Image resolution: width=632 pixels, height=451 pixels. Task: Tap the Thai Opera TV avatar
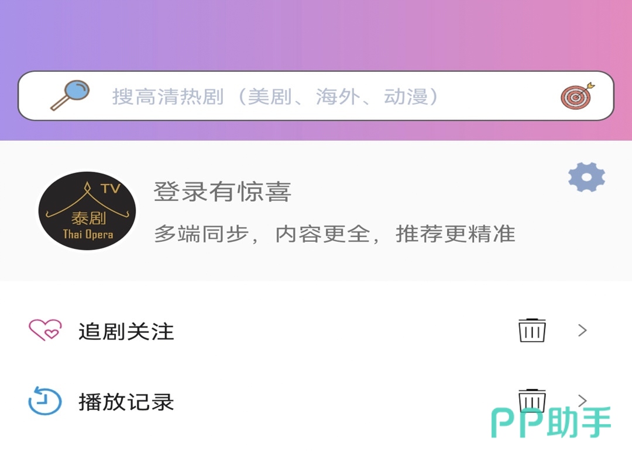(x=87, y=211)
